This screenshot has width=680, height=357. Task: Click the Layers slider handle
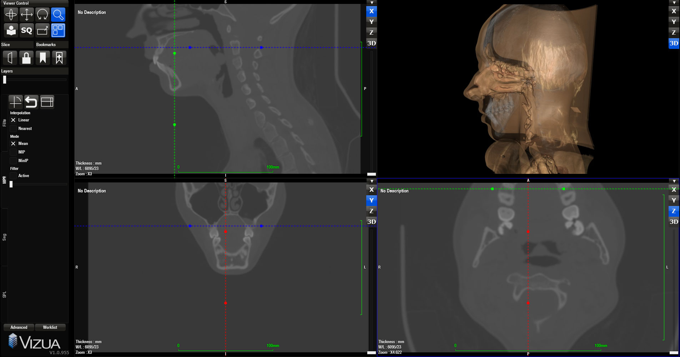[x=5, y=80]
